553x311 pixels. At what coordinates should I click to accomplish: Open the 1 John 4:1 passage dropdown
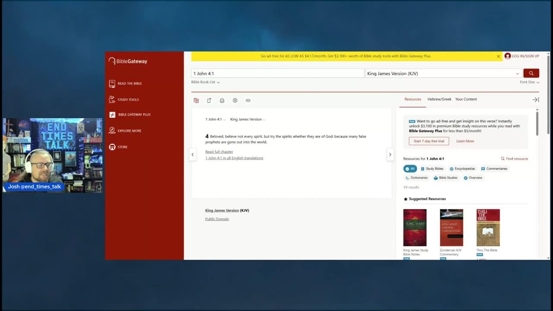(215, 119)
